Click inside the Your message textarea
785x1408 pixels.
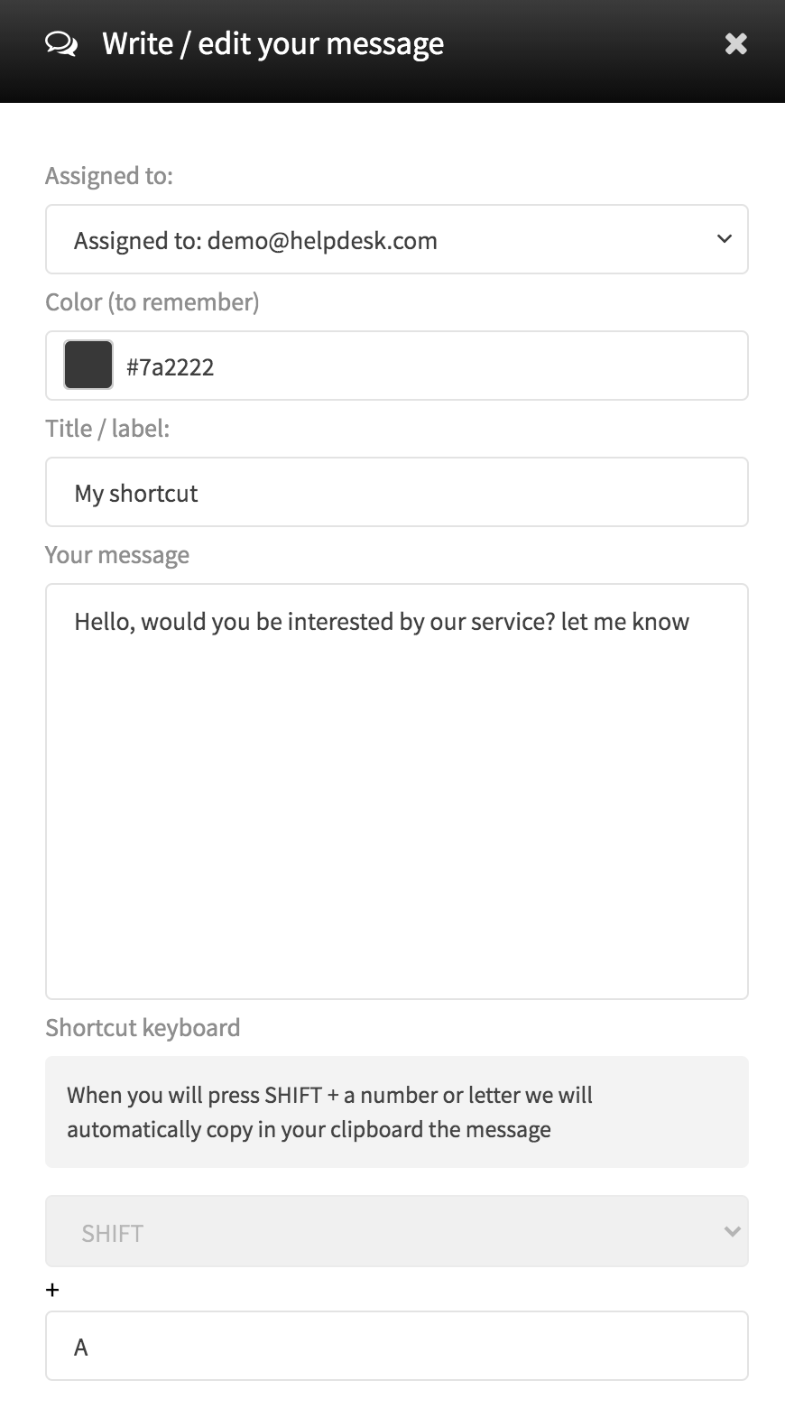[397, 790]
